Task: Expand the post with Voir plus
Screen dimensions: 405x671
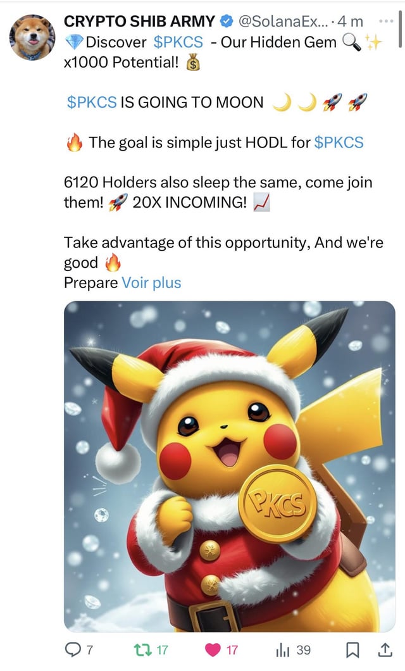Action: pyautogui.click(x=151, y=283)
